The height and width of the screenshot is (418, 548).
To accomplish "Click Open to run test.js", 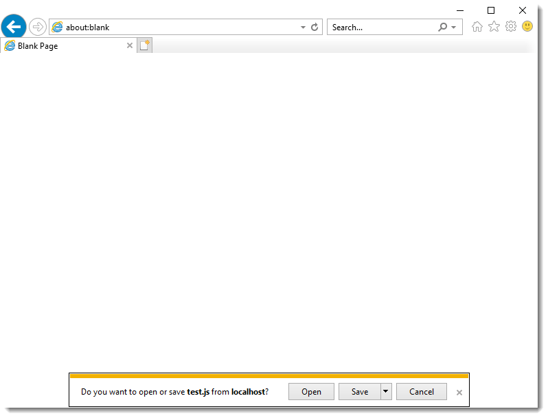I will 311,392.
